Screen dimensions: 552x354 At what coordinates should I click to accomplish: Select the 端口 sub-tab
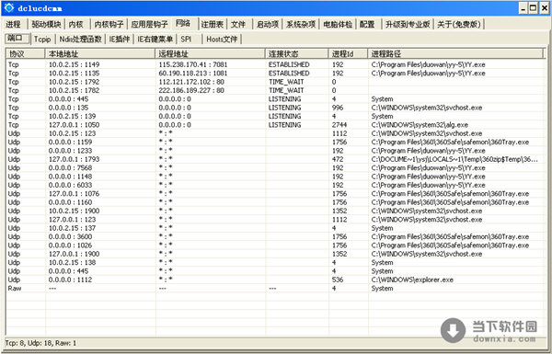16,39
